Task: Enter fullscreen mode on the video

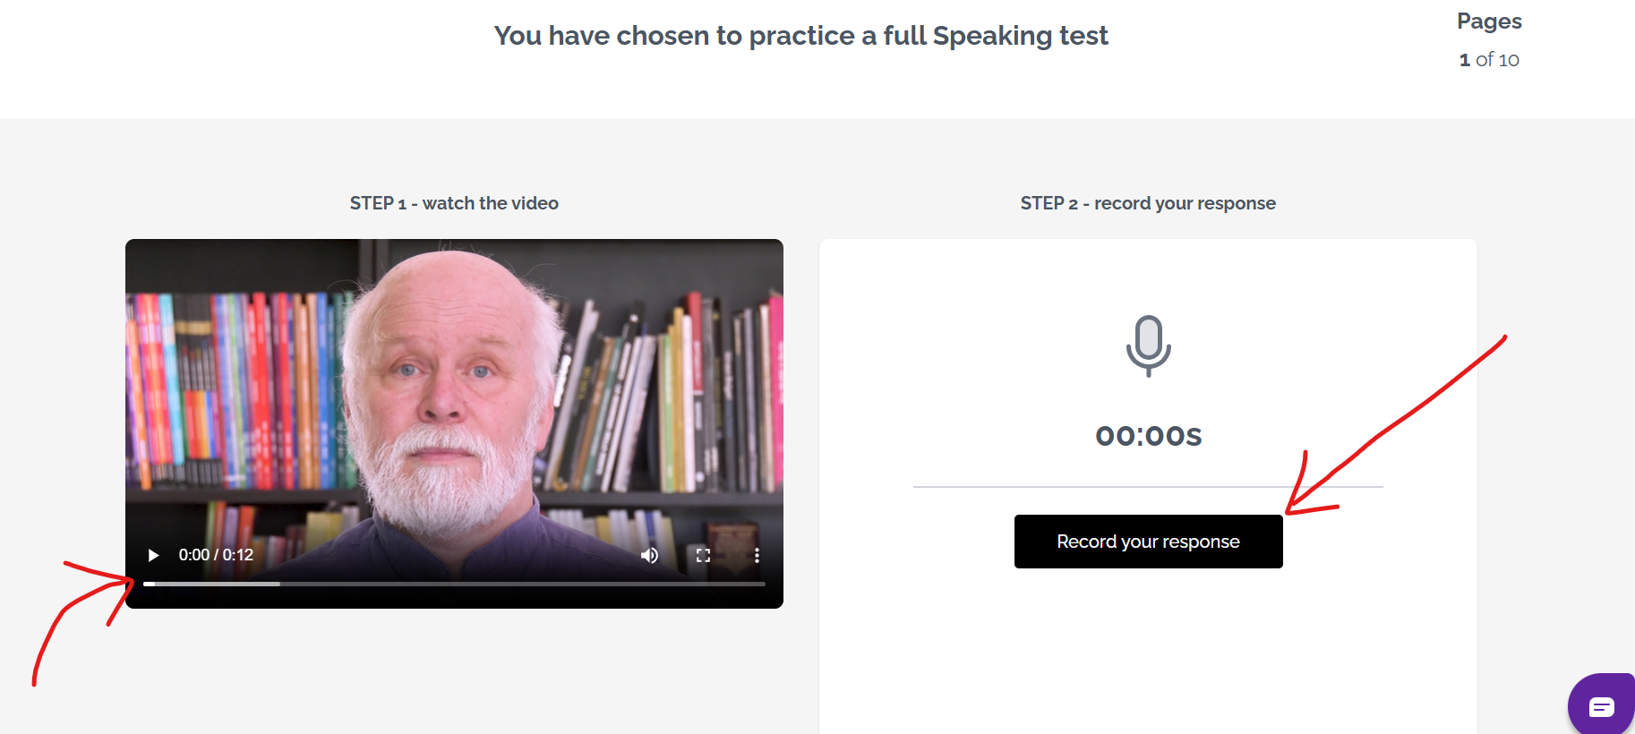Action: 703,555
